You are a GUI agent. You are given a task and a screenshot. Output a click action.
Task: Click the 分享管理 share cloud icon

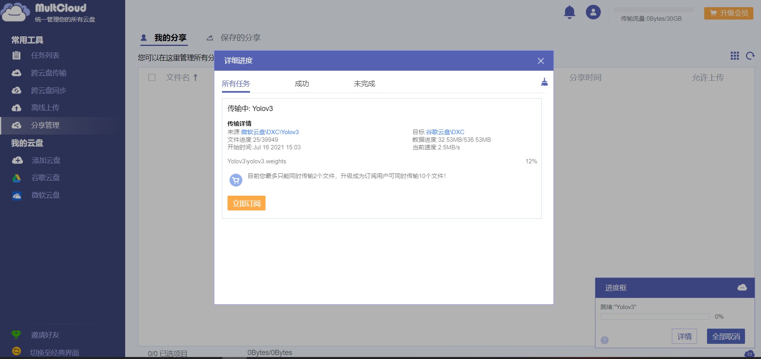click(16, 125)
